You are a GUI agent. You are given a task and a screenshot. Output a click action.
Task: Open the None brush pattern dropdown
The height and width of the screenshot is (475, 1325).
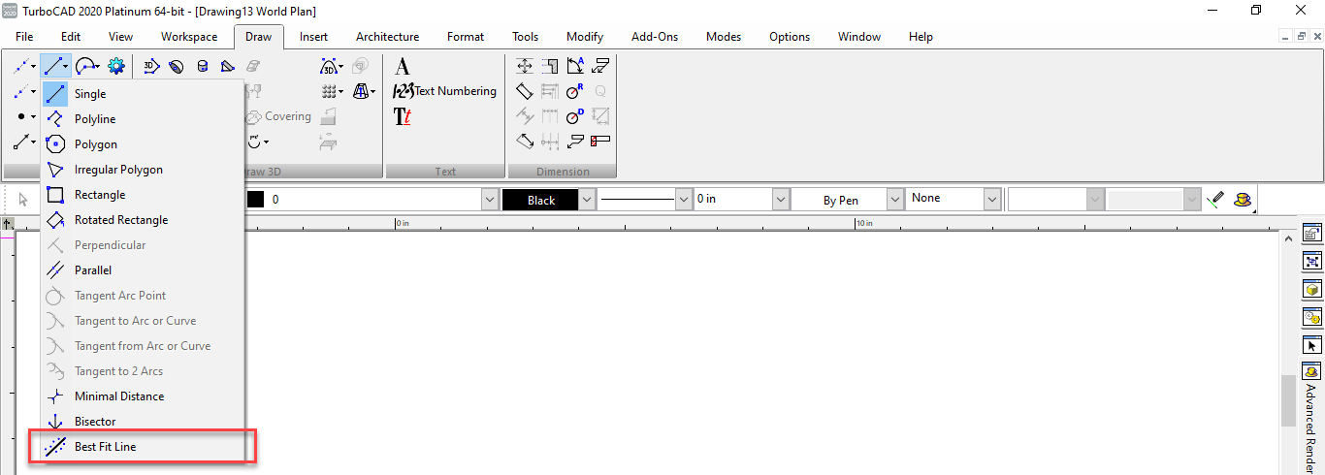point(991,199)
